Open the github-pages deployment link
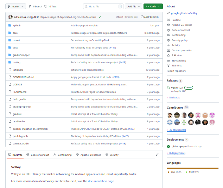Screen dimensions: 223x188 [x=179, y=147]
